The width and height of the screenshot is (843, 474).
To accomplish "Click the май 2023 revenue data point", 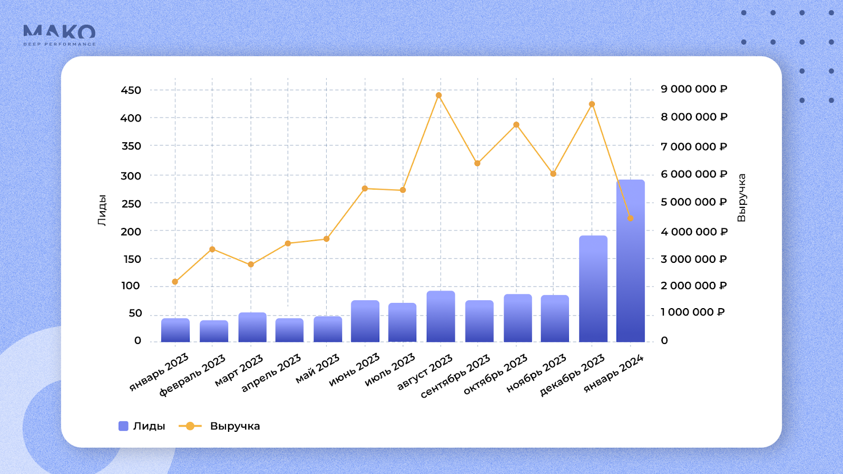I will pos(326,239).
